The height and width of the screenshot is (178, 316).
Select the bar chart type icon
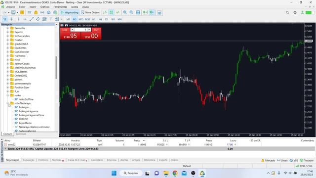(x=105, y=12)
